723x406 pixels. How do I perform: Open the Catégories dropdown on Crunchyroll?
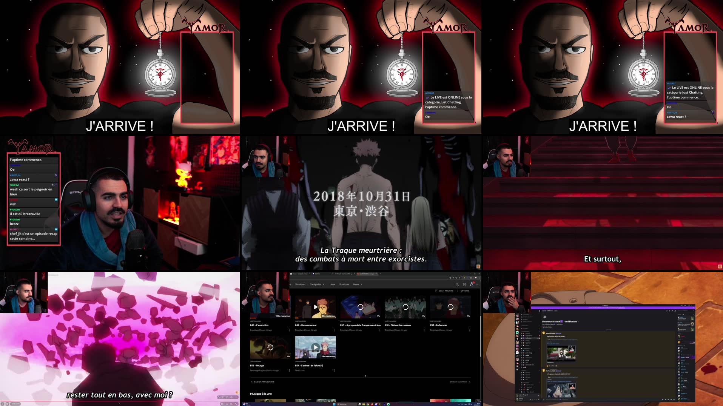click(x=316, y=284)
